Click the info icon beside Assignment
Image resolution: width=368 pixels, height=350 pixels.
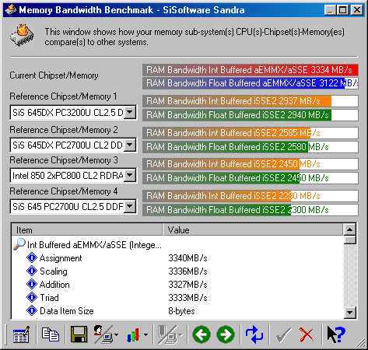click(32, 257)
